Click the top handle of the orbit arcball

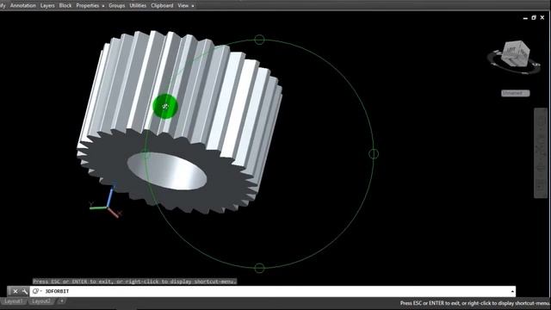pyautogui.click(x=259, y=40)
